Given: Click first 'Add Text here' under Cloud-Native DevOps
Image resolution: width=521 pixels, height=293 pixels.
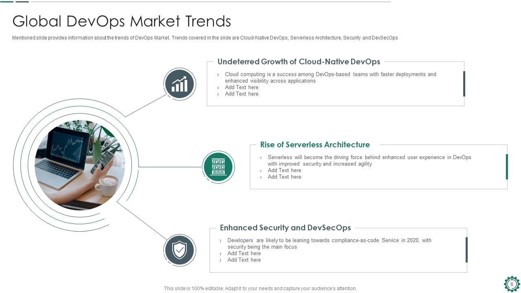Looking at the screenshot, I should [x=241, y=87].
